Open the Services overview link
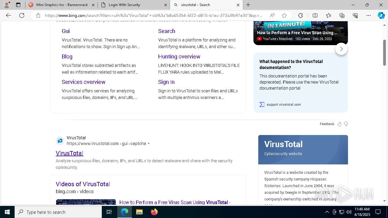 pyautogui.click(x=84, y=82)
